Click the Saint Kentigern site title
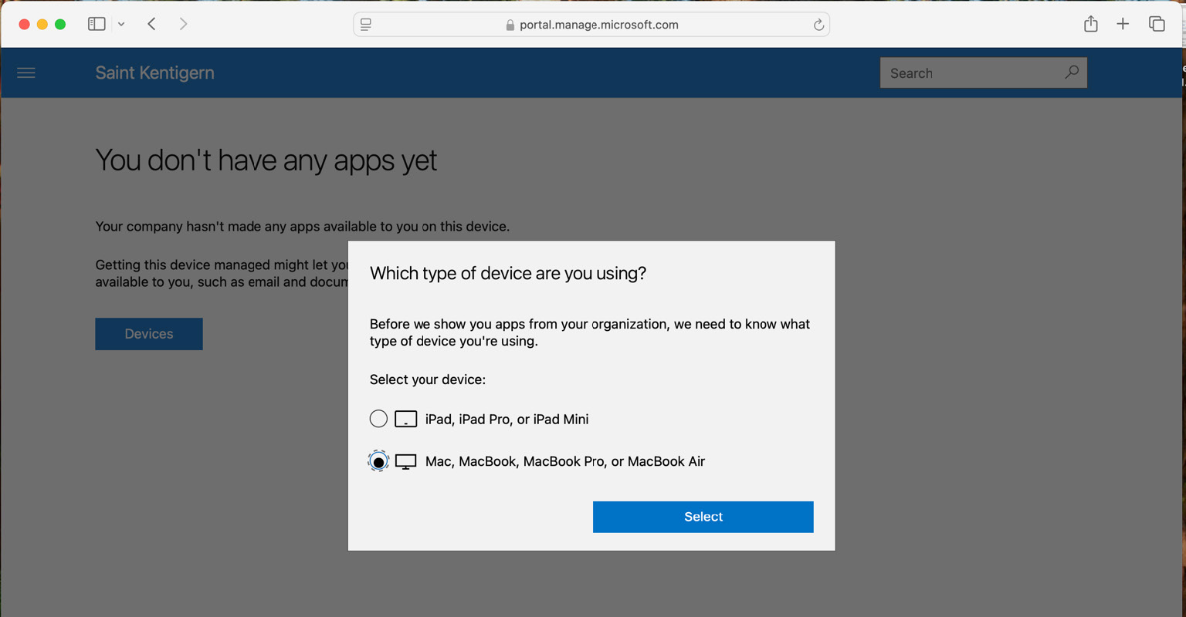Image resolution: width=1186 pixels, height=617 pixels. coord(154,72)
